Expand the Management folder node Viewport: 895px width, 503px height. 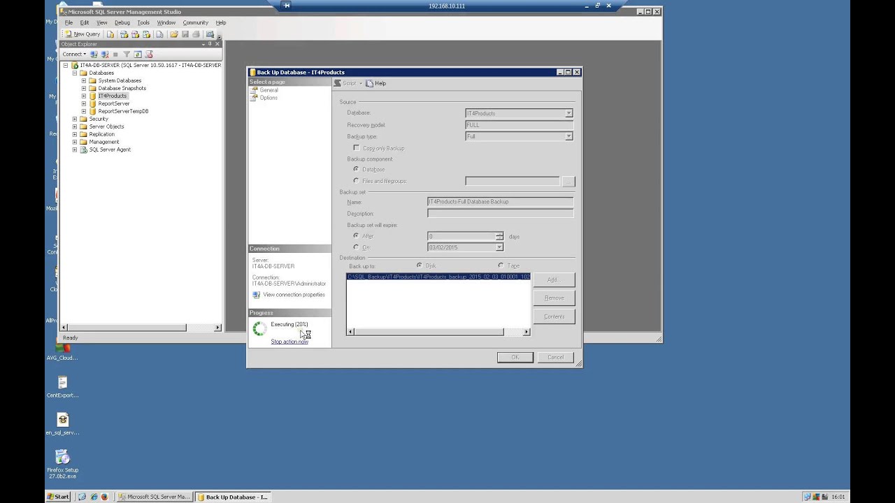click(75, 142)
